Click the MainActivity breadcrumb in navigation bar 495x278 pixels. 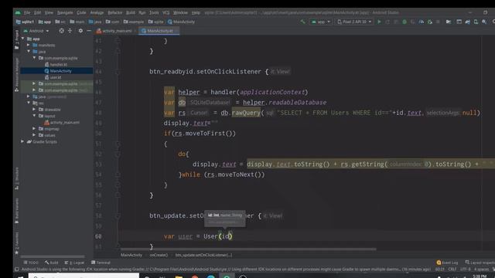(181, 22)
